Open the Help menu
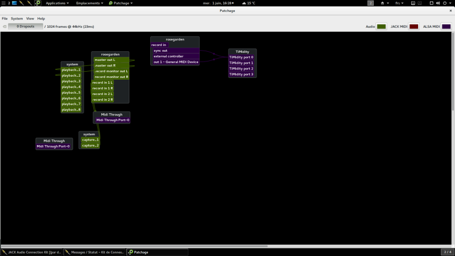Screen dimensions: 455x256 click(x=41, y=18)
